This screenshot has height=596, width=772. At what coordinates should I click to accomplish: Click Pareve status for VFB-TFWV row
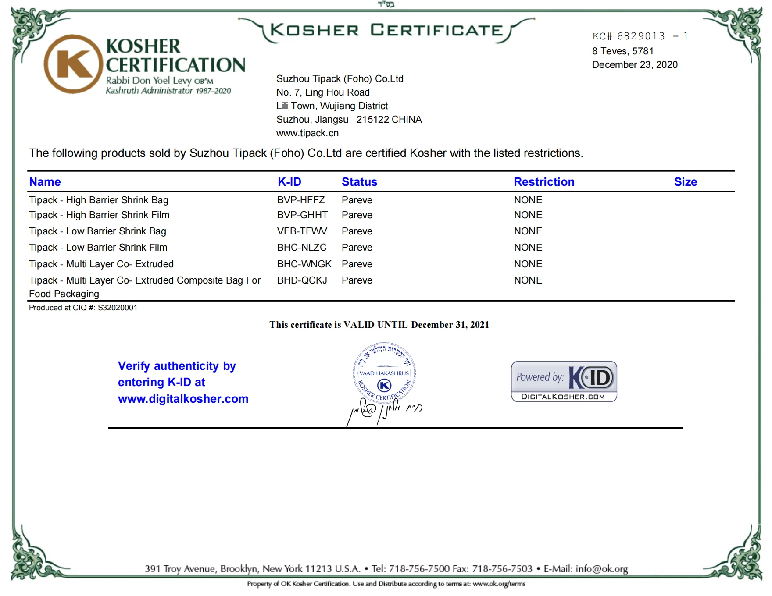pyautogui.click(x=357, y=231)
